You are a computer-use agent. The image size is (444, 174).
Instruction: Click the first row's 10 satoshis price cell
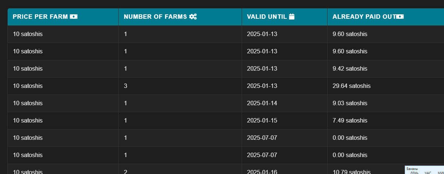point(63,34)
